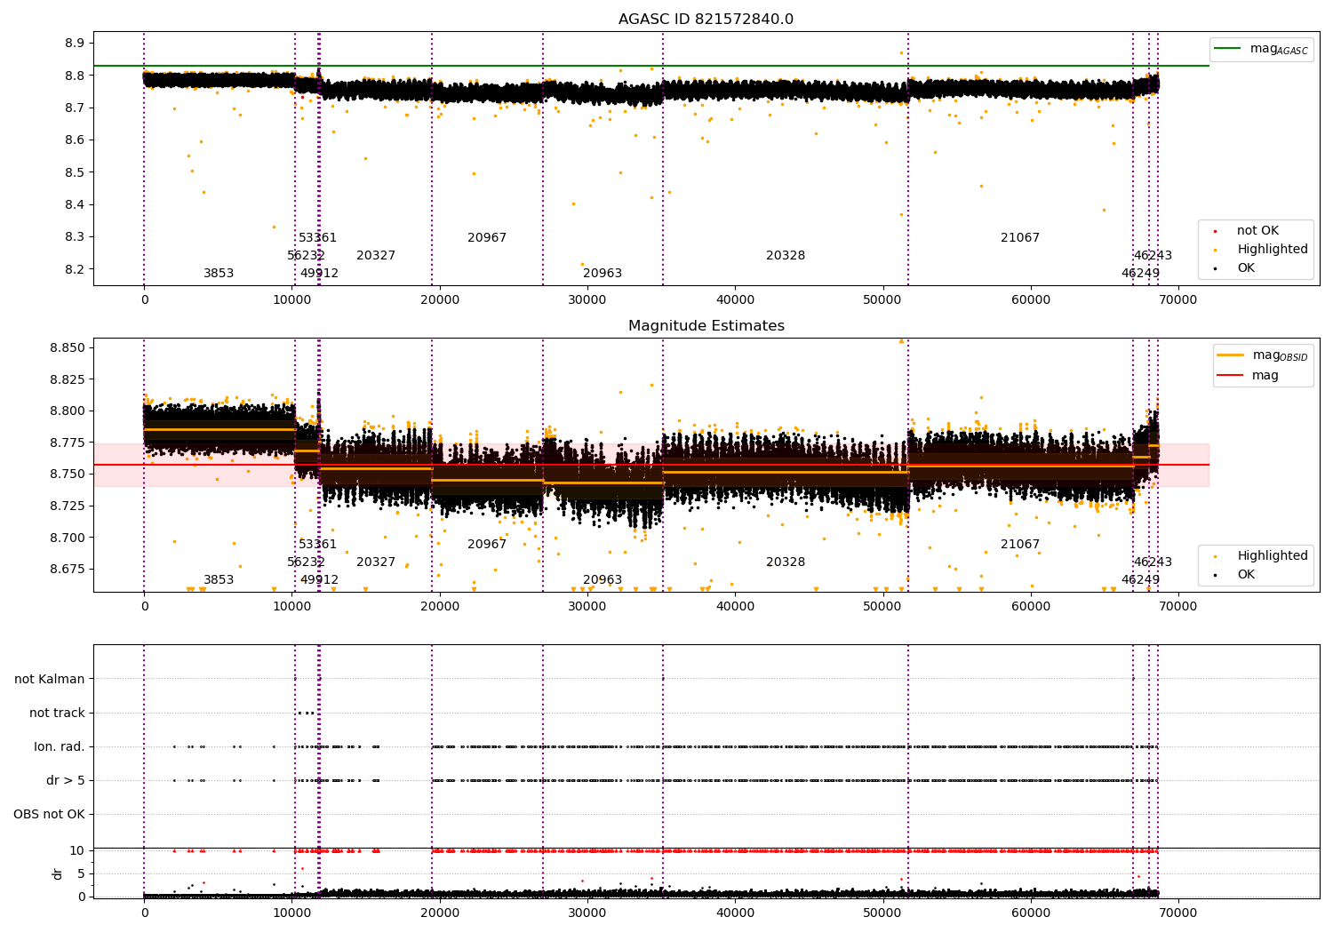Click 'Highlighted' in the Magnitude Estimates legend
This screenshot has width=1333, height=933.
[x=1273, y=556]
